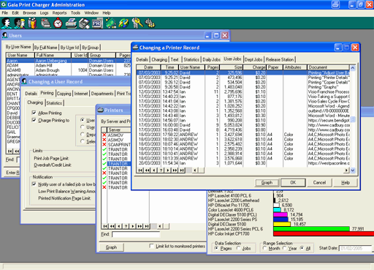Switch to the Daily Jobs tab
The width and height of the screenshot is (374, 270).
(211, 59)
